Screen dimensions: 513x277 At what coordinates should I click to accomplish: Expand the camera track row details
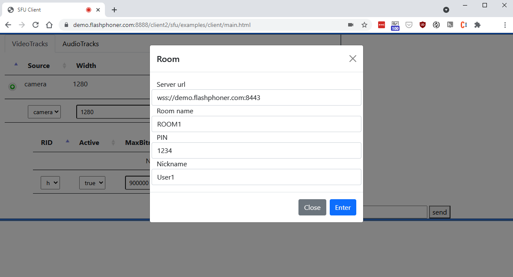click(x=12, y=87)
